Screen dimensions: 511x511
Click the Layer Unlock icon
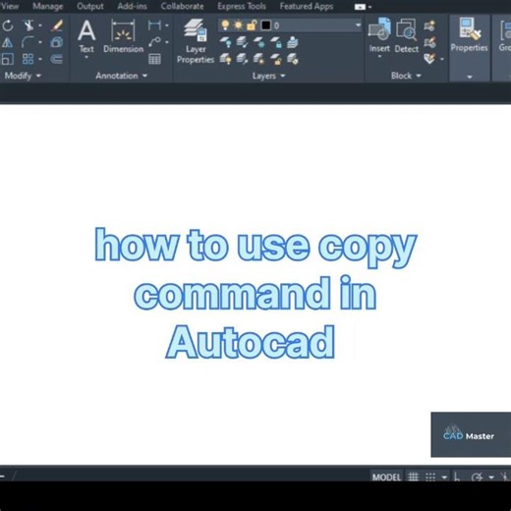pos(276,59)
